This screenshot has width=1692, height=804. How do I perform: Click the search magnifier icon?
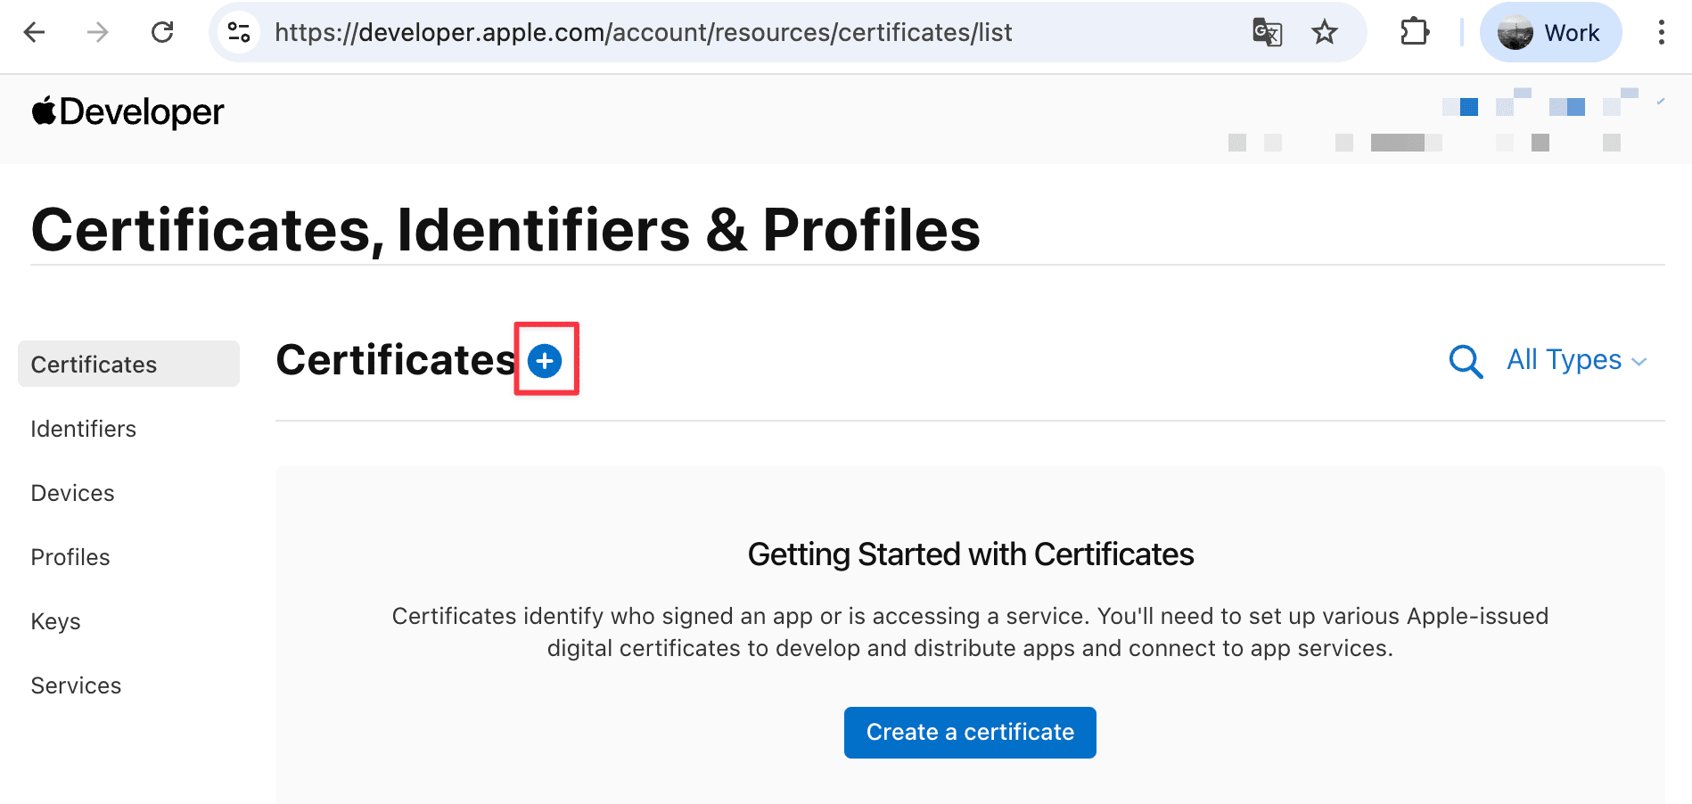point(1466,361)
